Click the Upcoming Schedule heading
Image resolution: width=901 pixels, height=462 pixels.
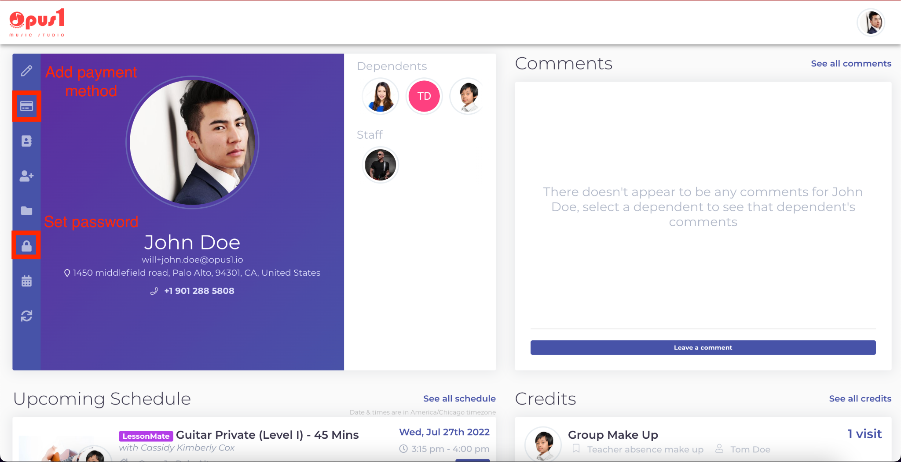coord(102,399)
